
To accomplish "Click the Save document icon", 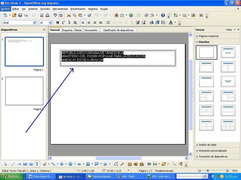I will tap(20, 15).
